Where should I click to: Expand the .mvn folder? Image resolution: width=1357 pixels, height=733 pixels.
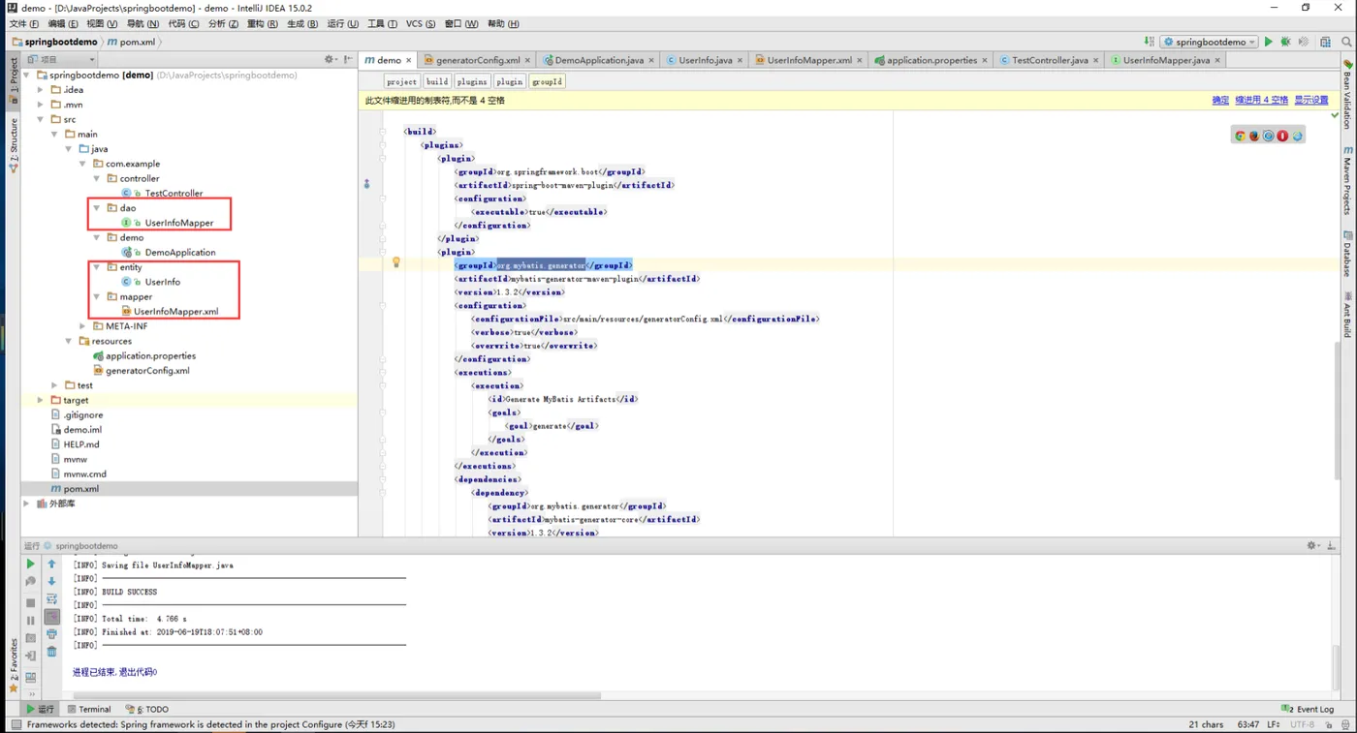click(x=41, y=105)
